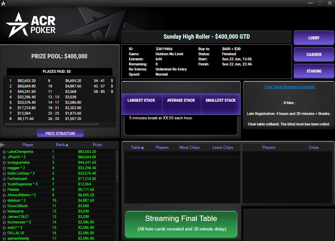This screenshot has height=241, width=335.
Task: Sort tables by Players column header
Action: click(162, 147)
